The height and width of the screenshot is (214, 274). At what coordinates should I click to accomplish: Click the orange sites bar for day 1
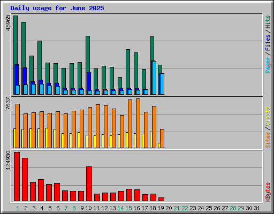(18, 126)
